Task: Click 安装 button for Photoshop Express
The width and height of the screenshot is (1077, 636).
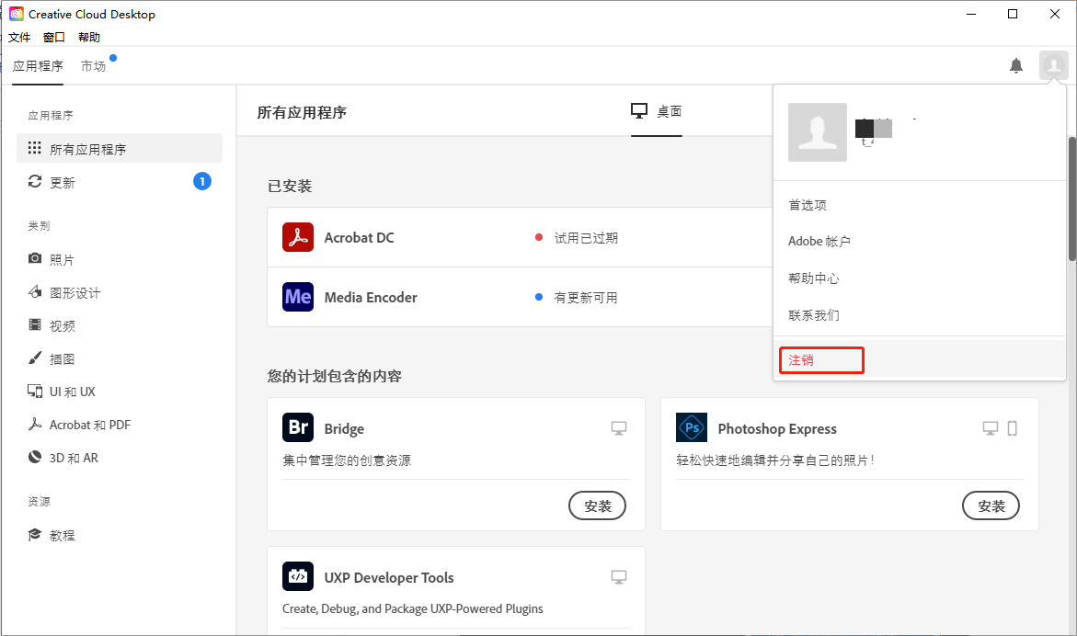Action: point(991,505)
